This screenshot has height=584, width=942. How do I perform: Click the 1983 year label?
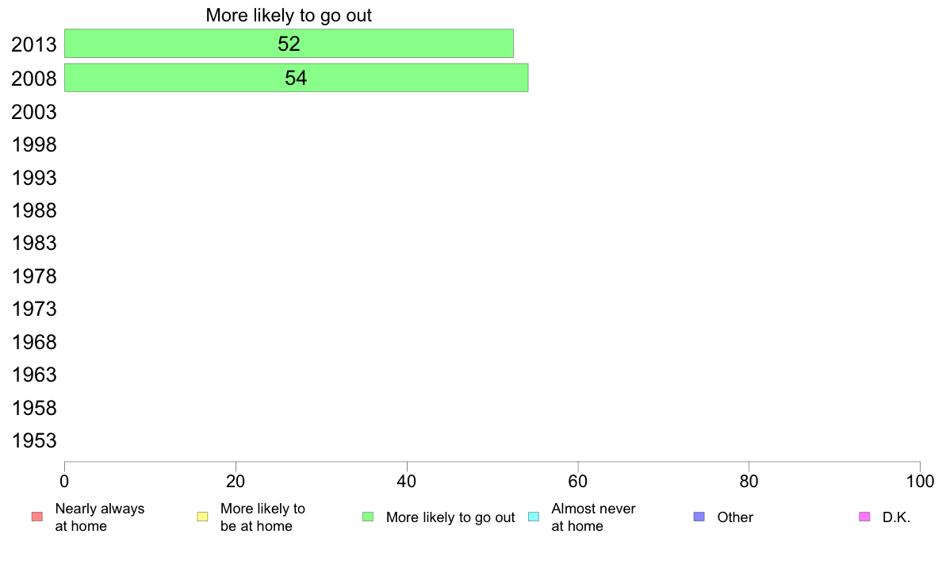pos(34,244)
